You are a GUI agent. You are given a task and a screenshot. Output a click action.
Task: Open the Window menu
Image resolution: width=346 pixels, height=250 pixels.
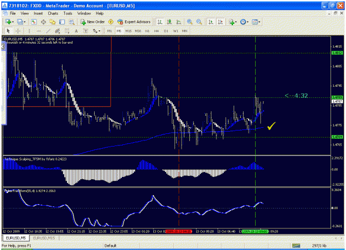84,13
